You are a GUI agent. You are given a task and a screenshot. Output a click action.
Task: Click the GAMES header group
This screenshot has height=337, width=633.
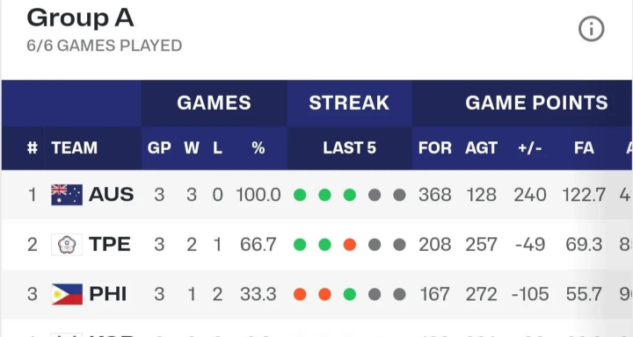pos(214,103)
